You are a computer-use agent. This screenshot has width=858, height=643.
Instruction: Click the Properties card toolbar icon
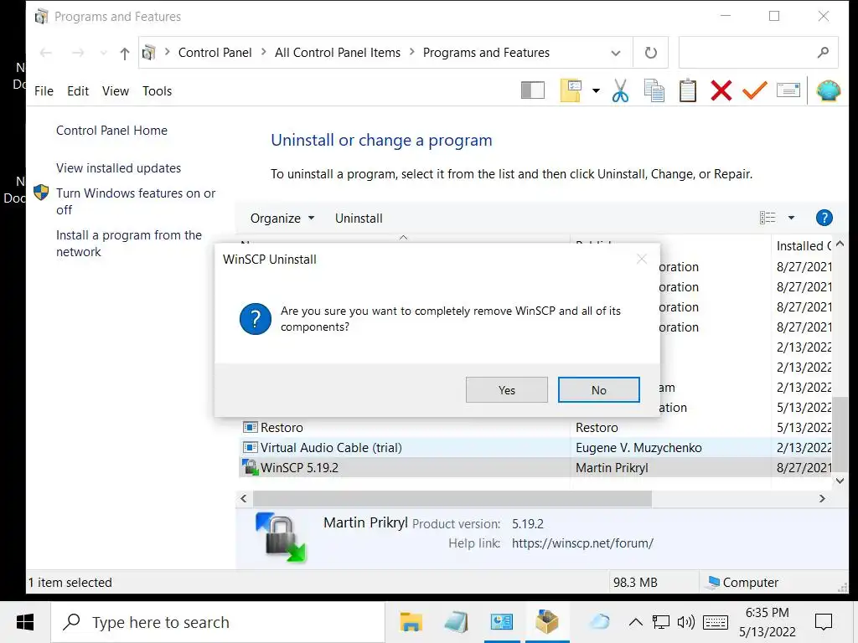(x=788, y=90)
